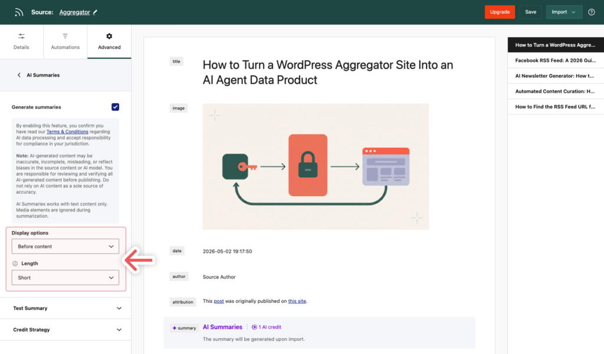This screenshot has width=604, height=354.
Task: Click the RSS feed logo icon
Action: 19,12
